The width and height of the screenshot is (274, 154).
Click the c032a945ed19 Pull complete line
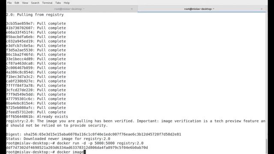pyautogui.click(x=36, y=41)
